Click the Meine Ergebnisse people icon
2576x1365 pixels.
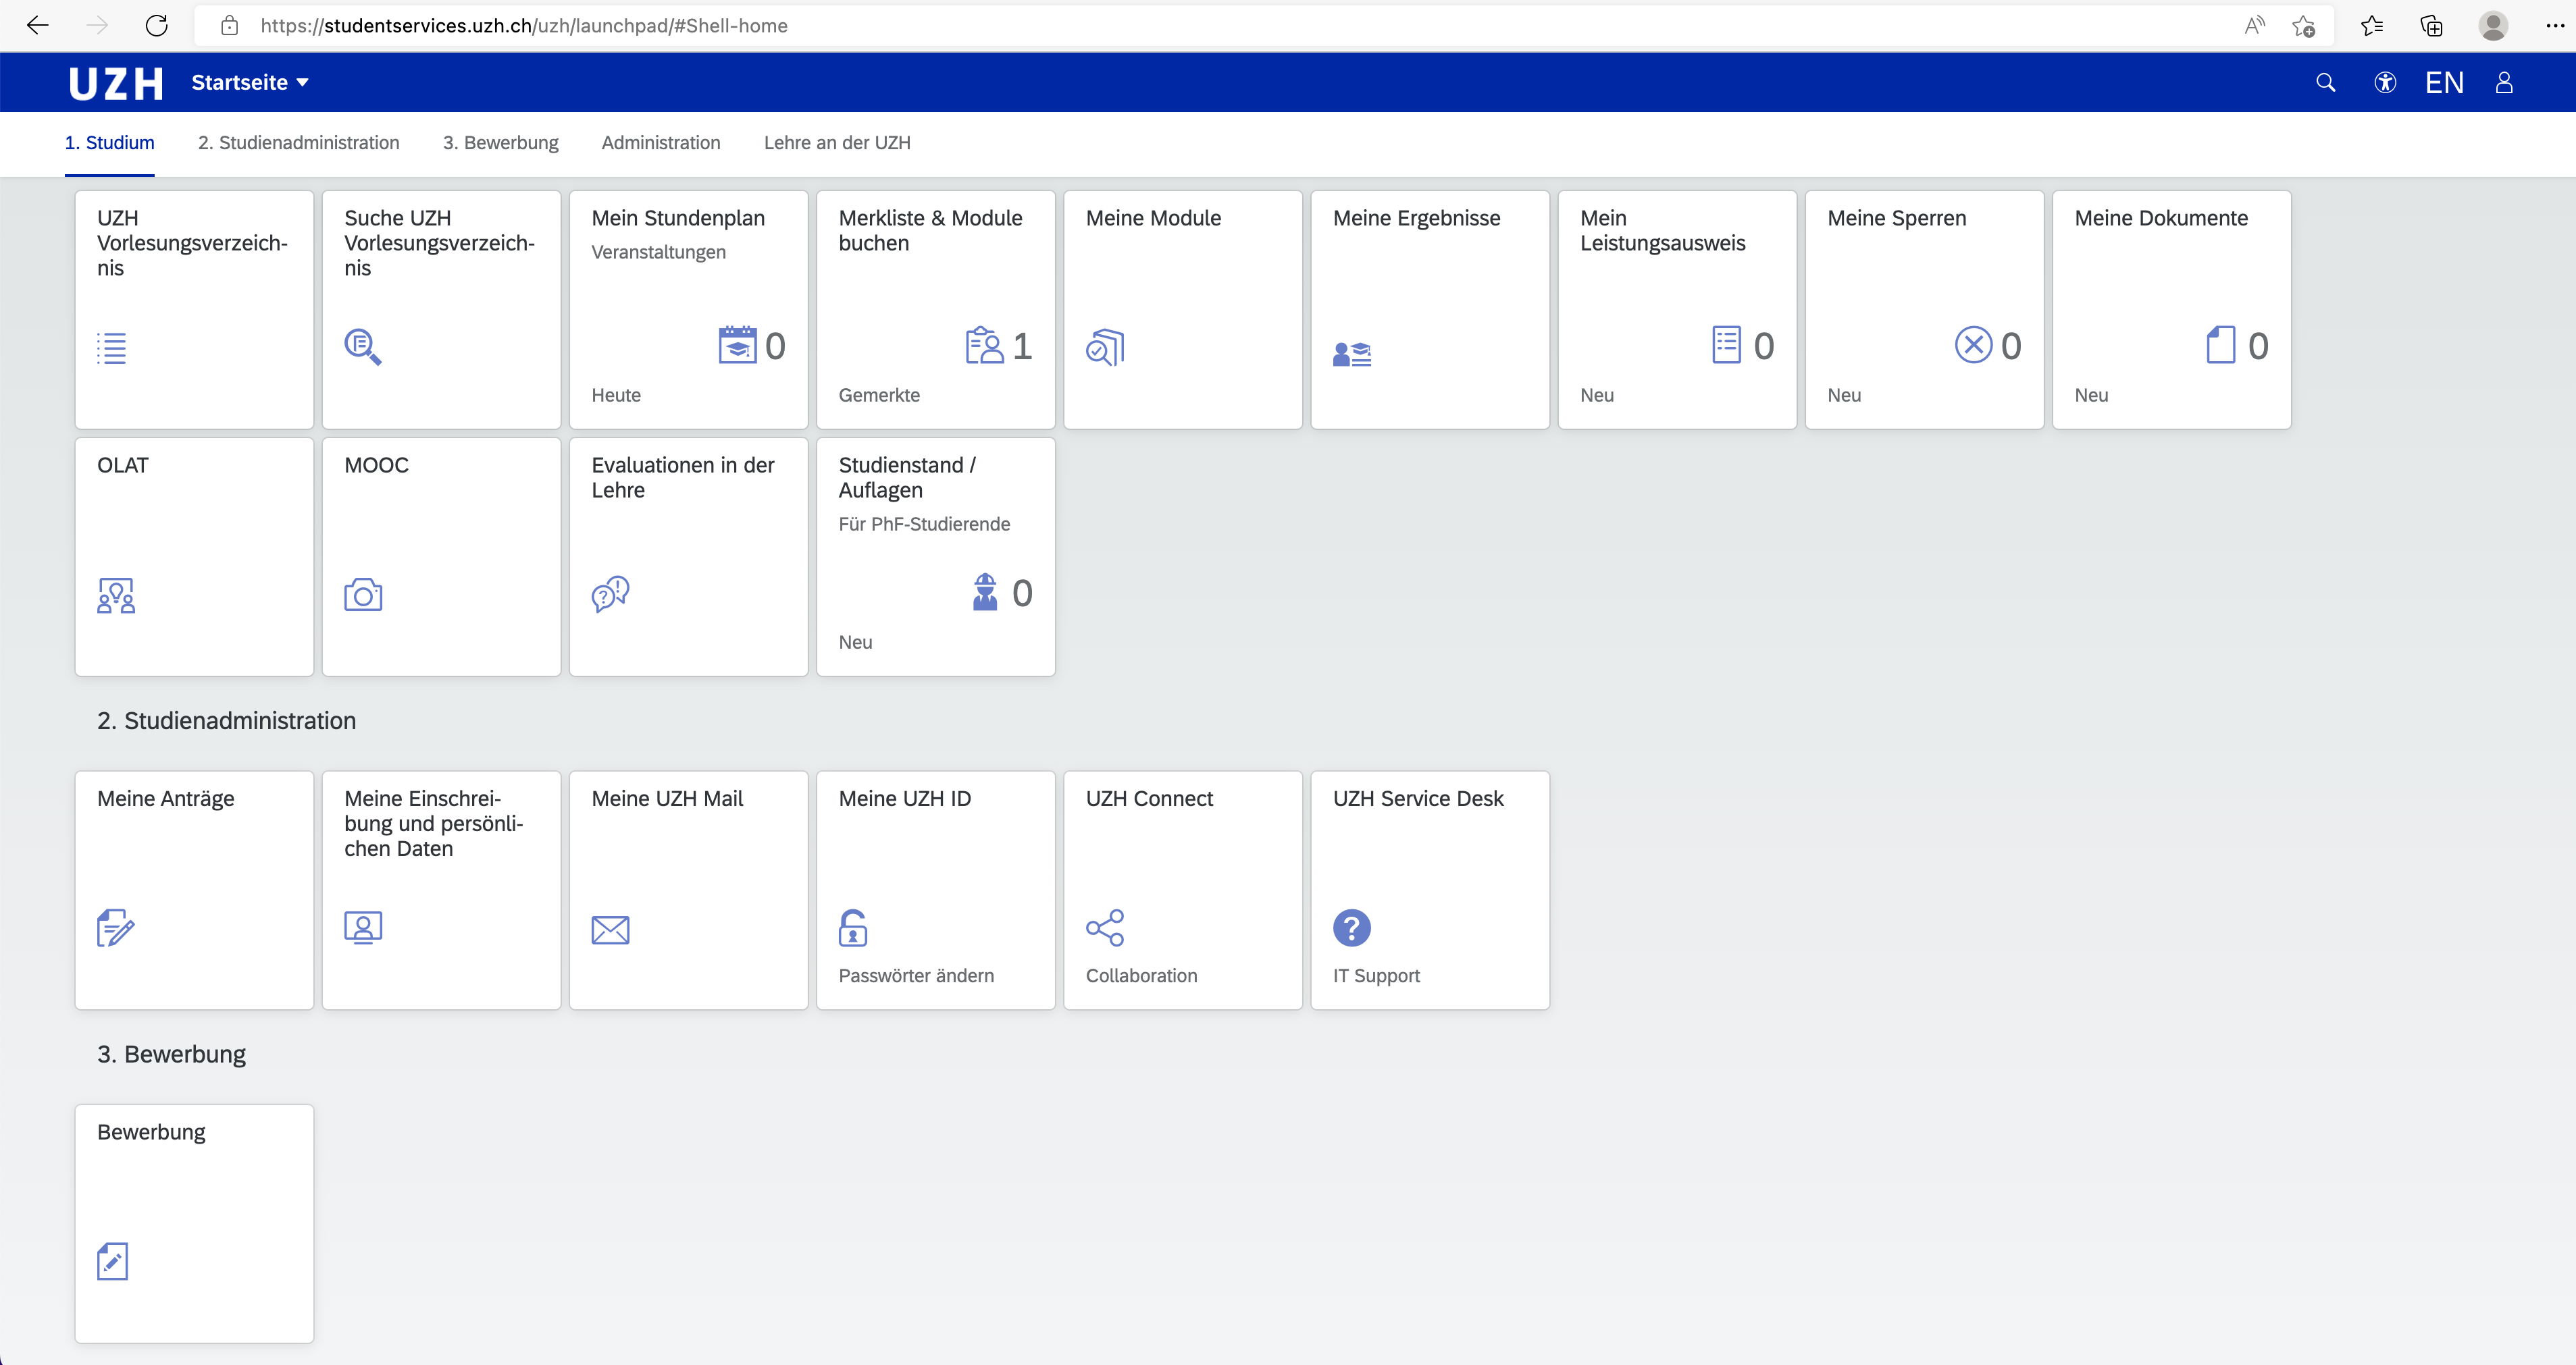point(1352,354)
